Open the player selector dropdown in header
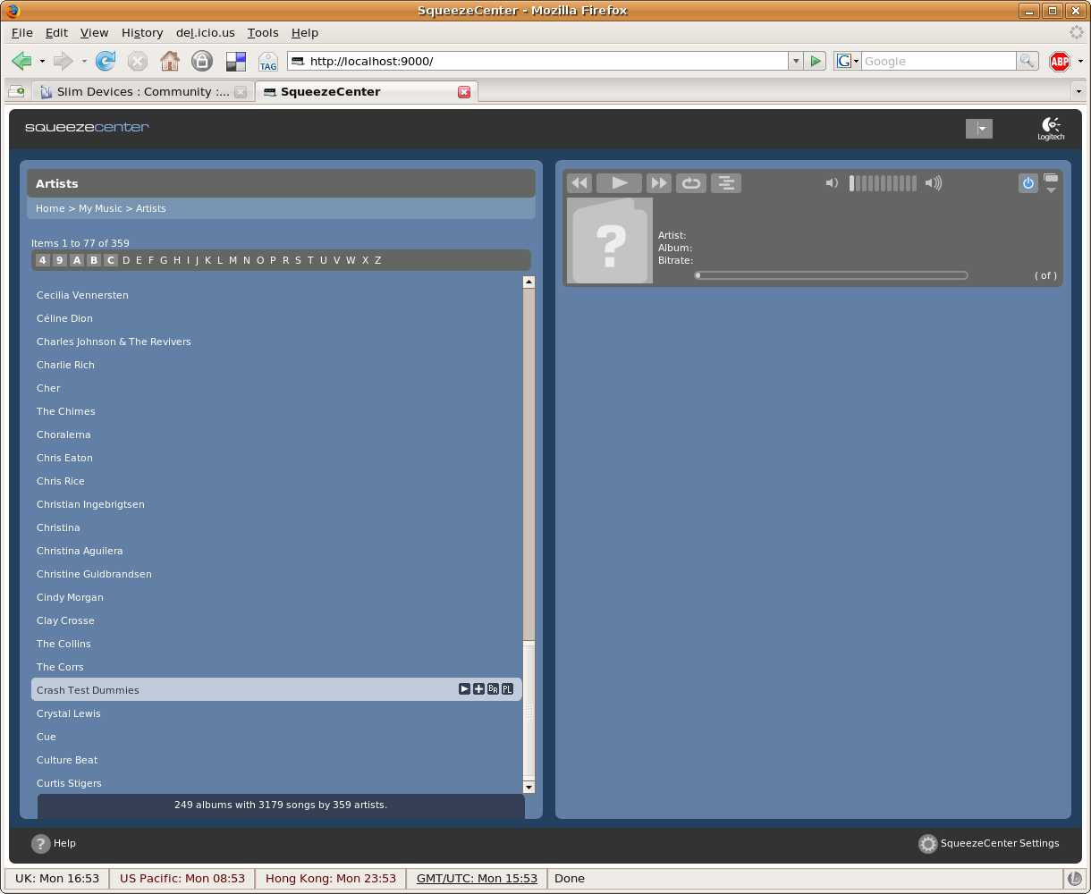 [979, 129]
